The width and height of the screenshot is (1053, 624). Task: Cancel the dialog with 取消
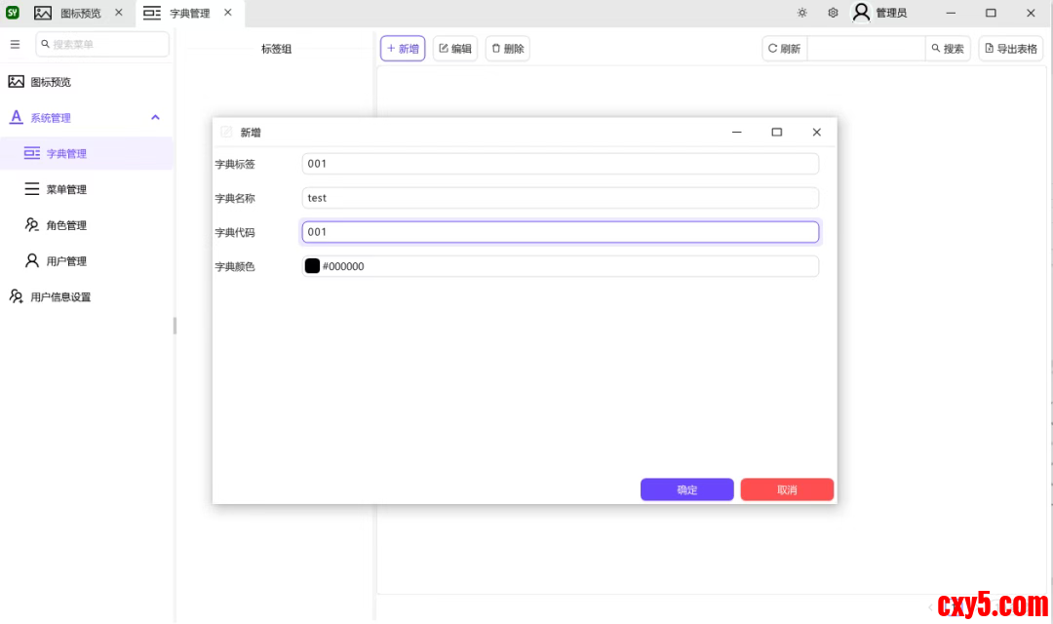[787, 489]
